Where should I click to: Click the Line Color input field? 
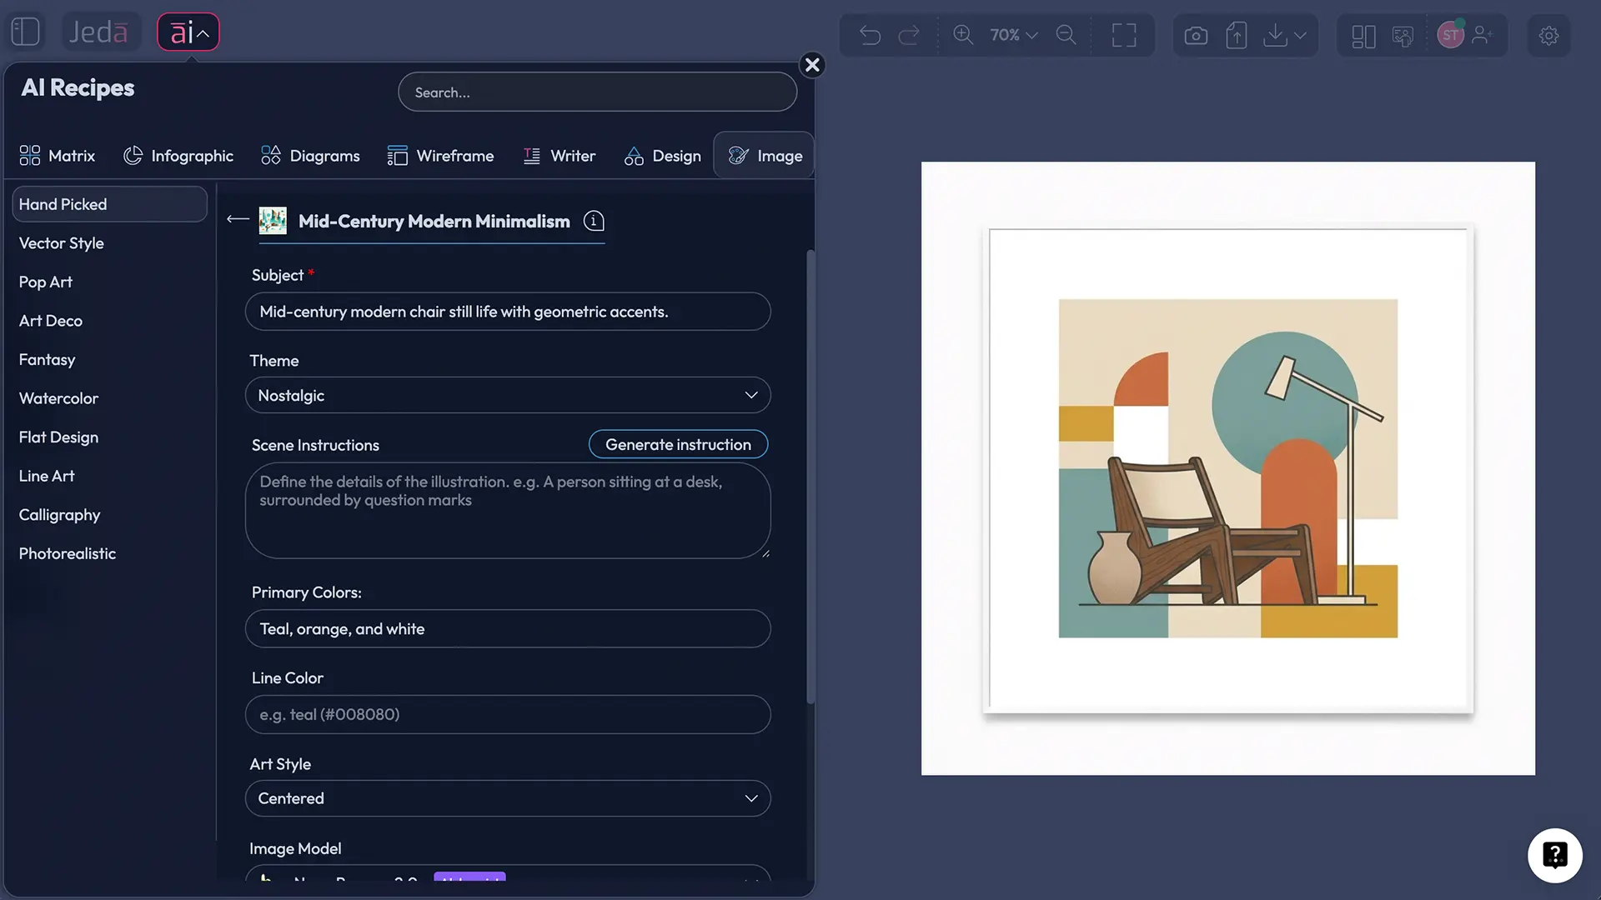pos(508,714)
